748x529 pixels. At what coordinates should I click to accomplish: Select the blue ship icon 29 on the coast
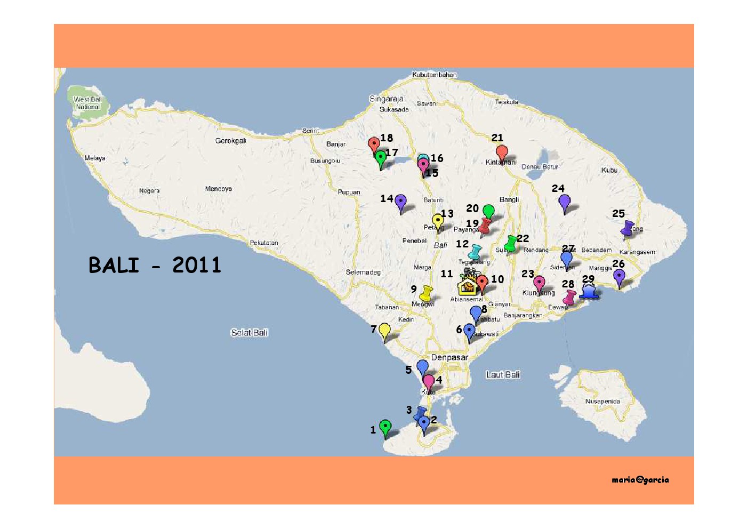[589, 291]
